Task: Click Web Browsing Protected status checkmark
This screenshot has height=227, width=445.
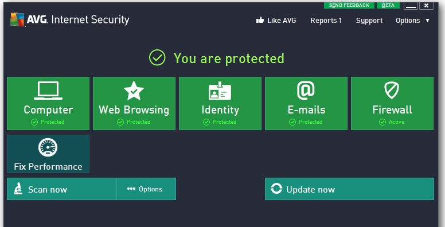Action: [120, 122]
